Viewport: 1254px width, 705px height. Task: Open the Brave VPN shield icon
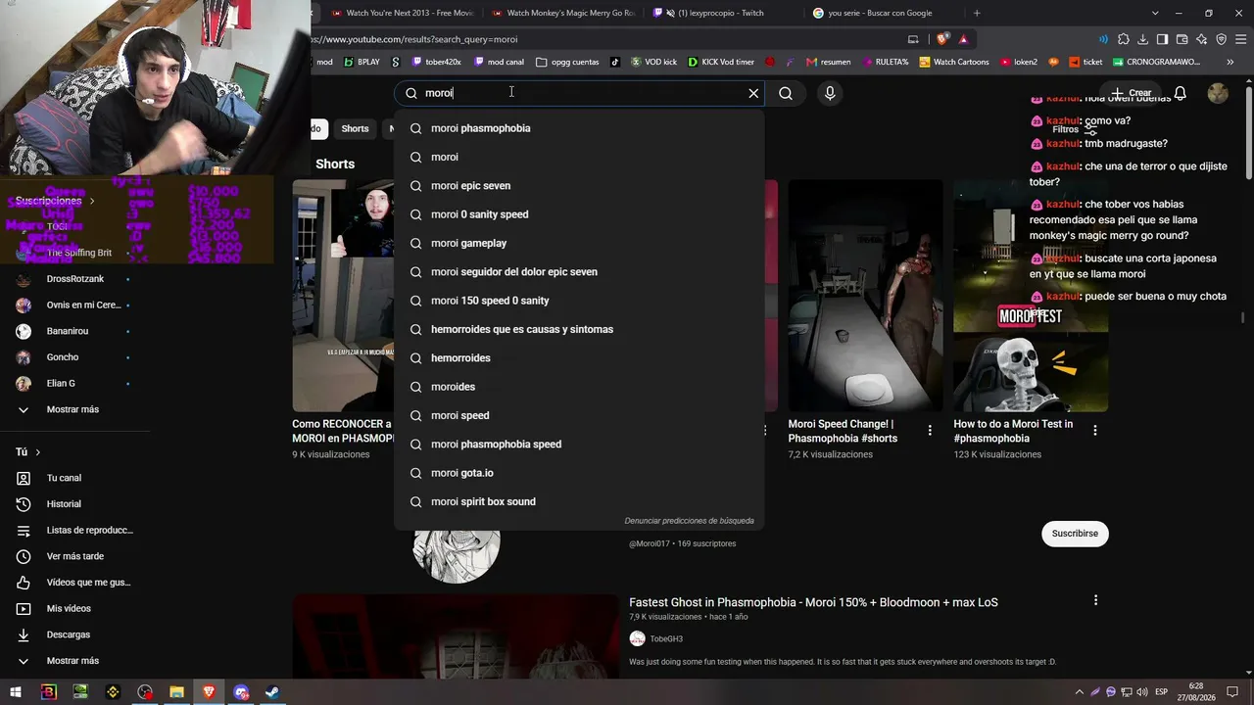click(1222, 39)
